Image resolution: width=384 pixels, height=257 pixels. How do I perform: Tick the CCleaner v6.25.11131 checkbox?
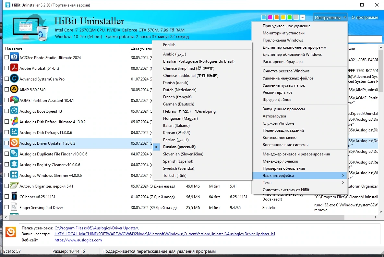pos(7,197)
